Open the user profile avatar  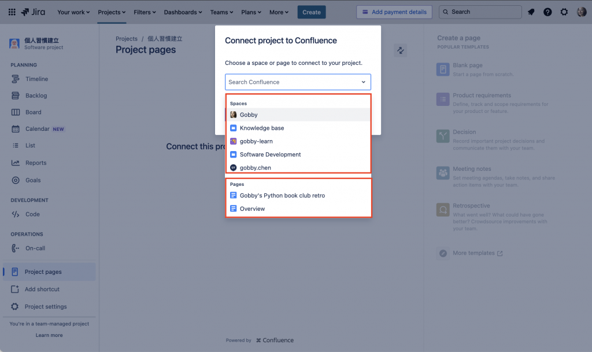click(x=582, y=12)
